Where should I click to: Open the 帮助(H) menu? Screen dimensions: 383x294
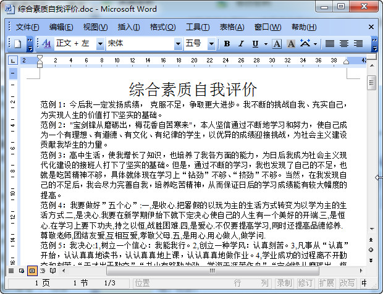[304, 27]
